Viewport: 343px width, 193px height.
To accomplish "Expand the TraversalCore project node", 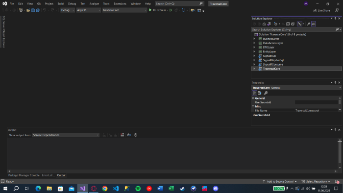I will [254, 69].
